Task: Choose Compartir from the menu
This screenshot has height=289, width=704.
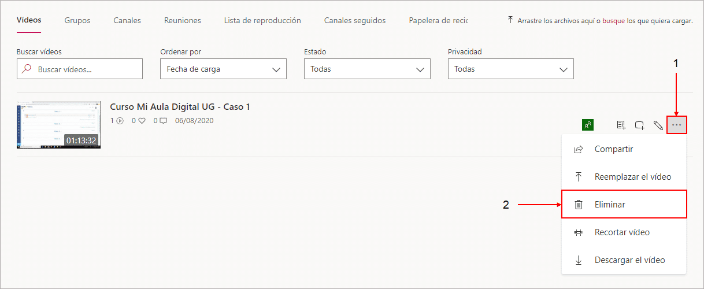Action: point(624,149)
